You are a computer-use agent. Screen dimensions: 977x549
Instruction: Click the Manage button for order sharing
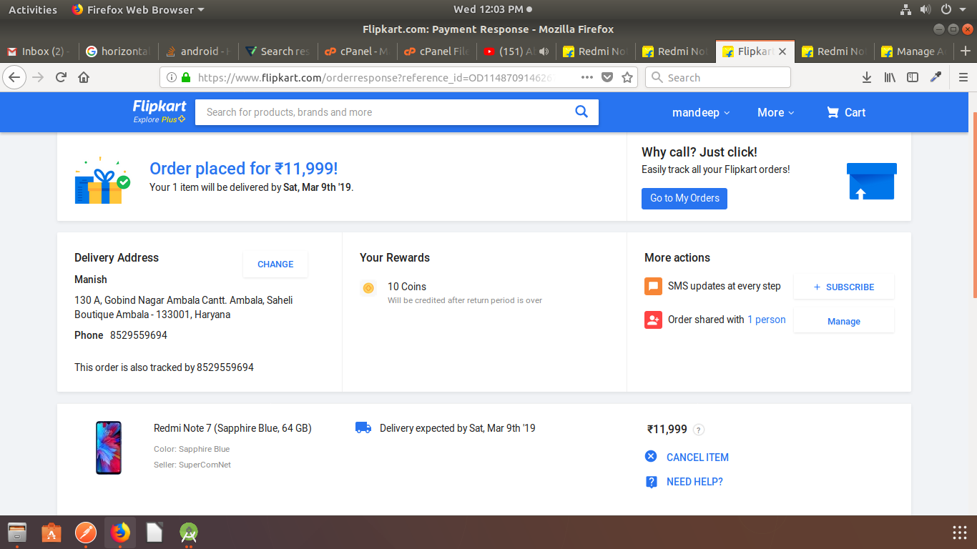[844, 321]
